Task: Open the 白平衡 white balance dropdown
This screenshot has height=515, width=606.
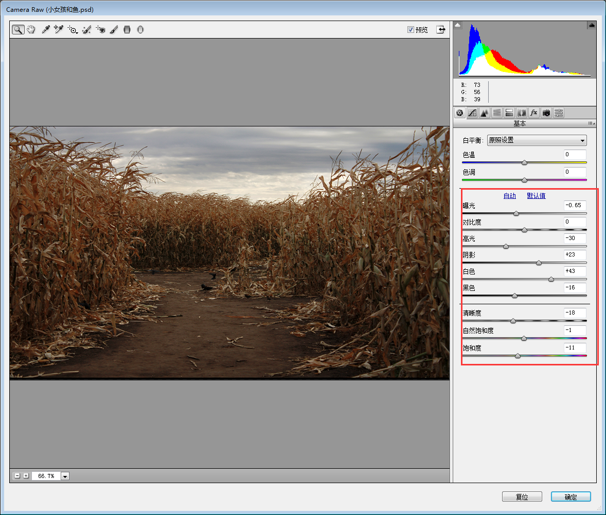Action: tap(537, 140)
